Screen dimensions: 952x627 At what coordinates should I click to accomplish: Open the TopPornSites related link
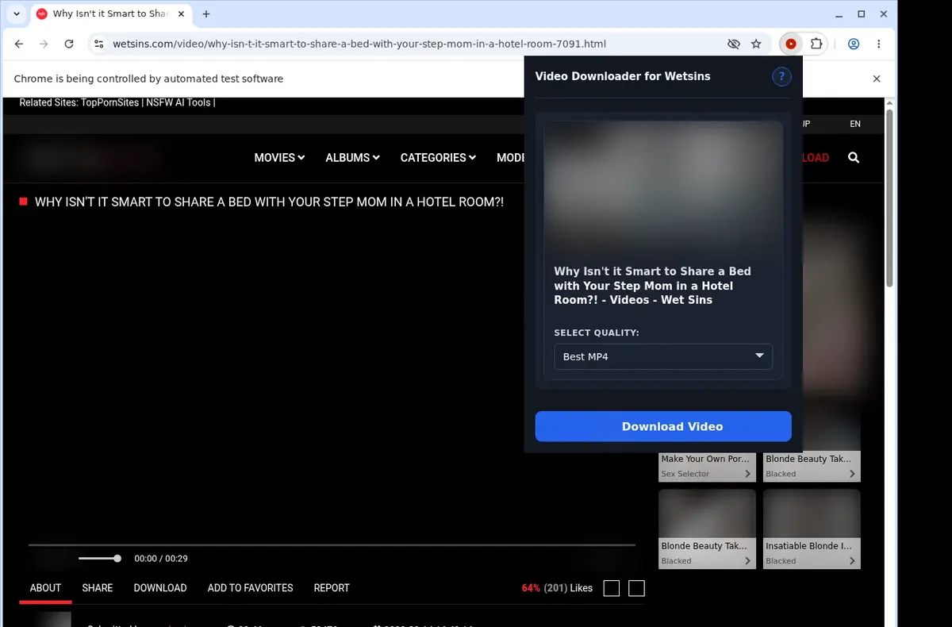pyautogui.click(x=109, y=102)
